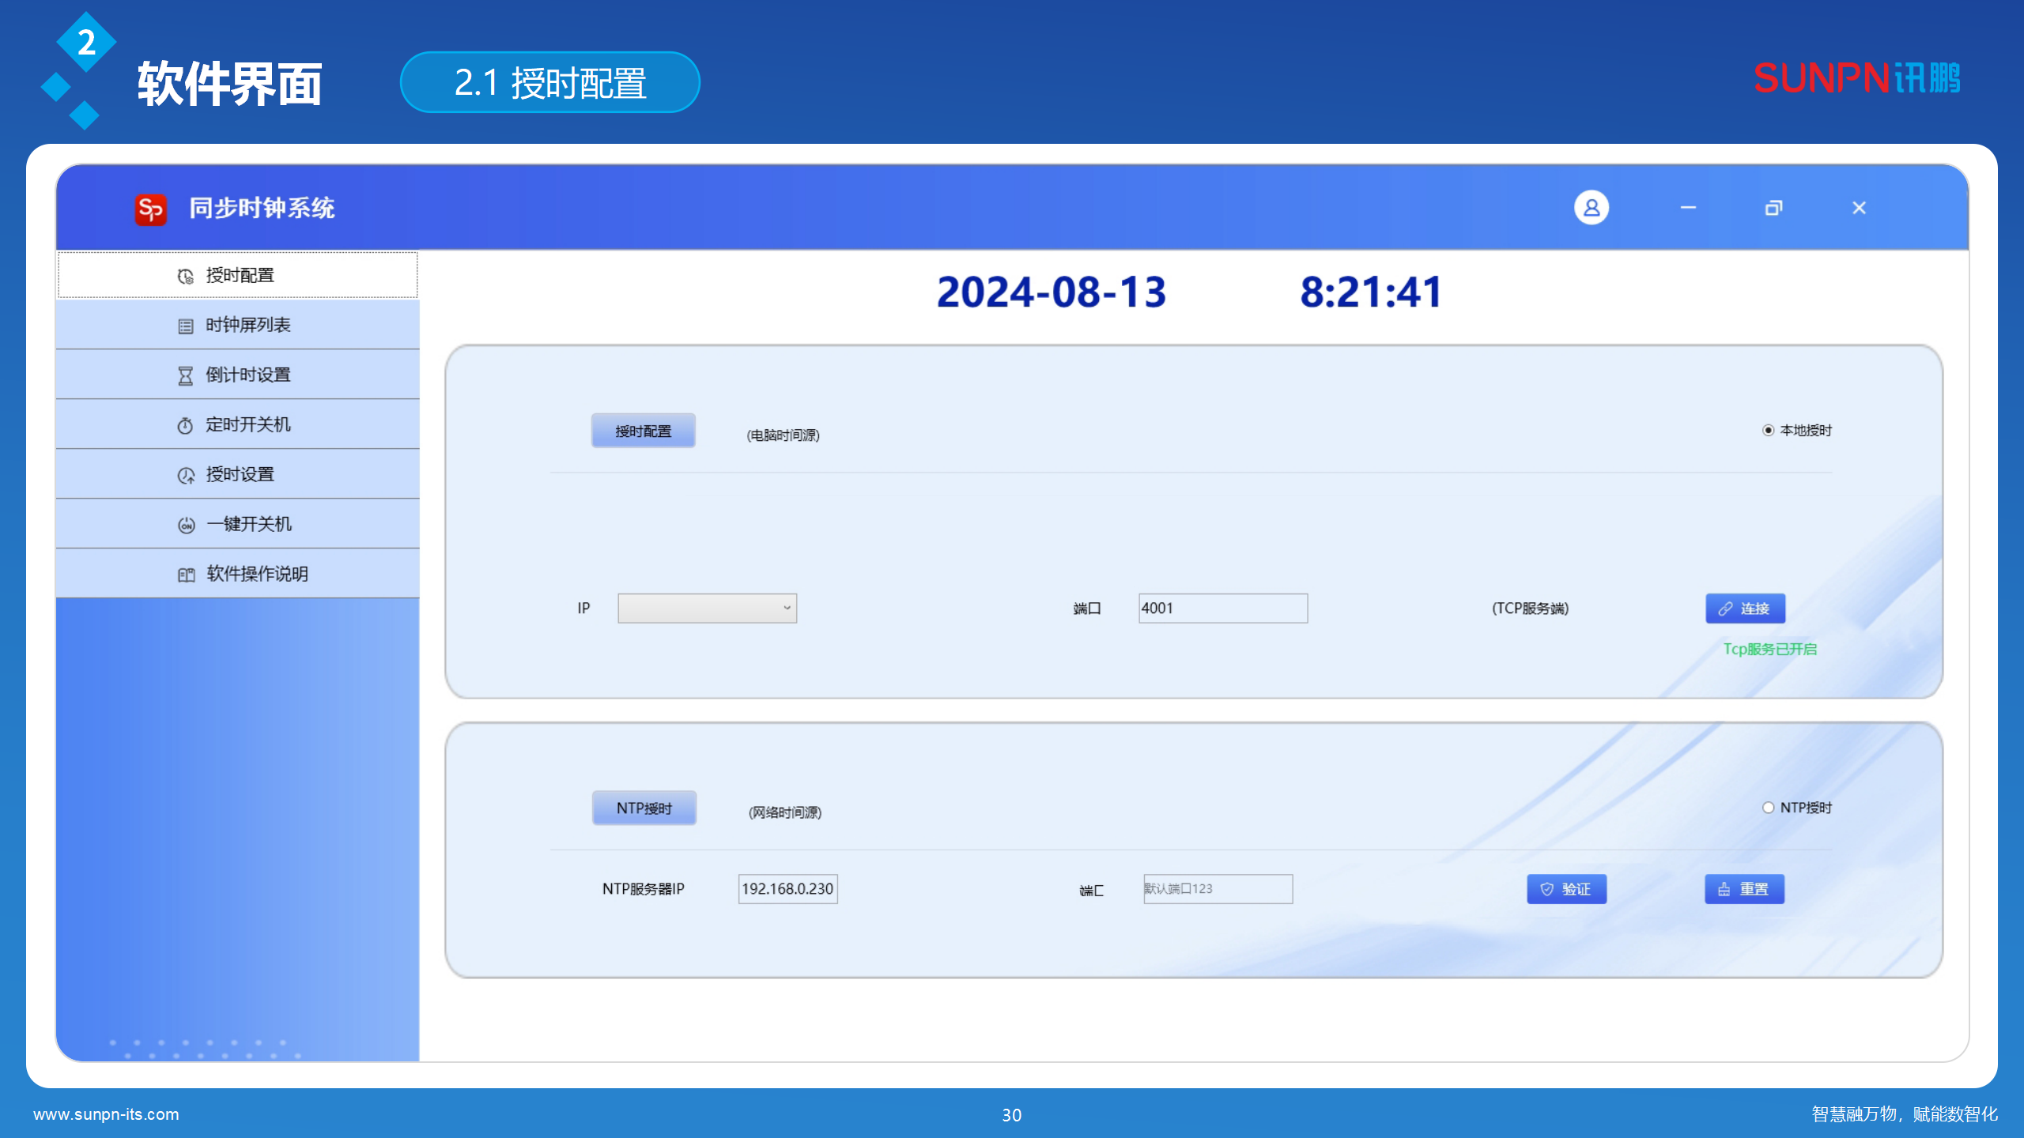Toggle the 授时配置 source button
Viewport: 2024px width, 1138px height.
tap(644, 431)
